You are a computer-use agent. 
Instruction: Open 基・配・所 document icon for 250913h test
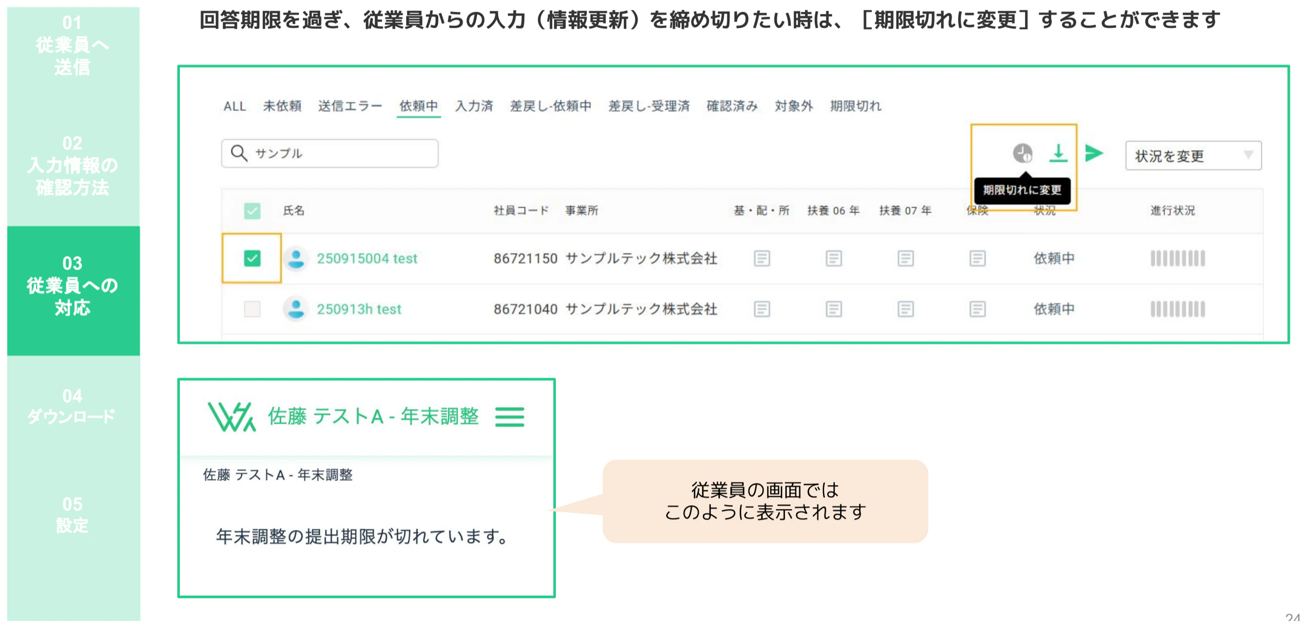pos(762,309)
